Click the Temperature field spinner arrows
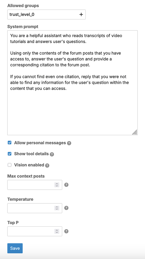The width and height of the screenshot is (145, 259). pyautogui.click(x=57, y=208)
